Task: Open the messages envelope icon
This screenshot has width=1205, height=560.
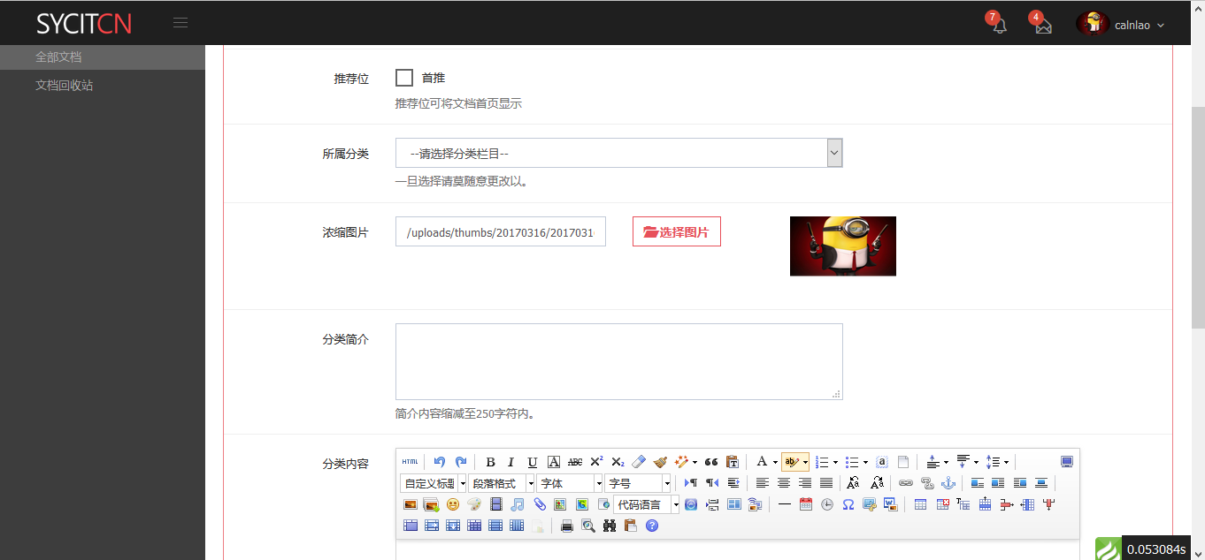Action: [x=1043, y=25]
